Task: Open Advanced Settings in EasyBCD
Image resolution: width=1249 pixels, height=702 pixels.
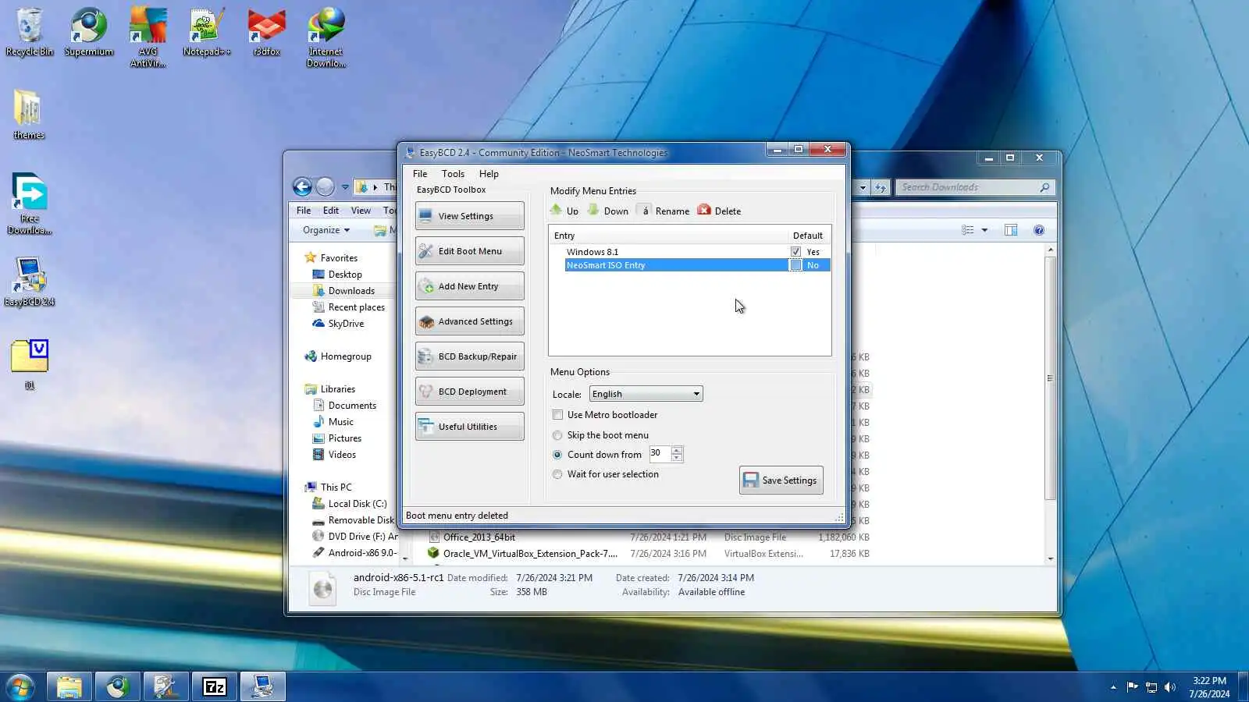Action: [x=469, y=321]
